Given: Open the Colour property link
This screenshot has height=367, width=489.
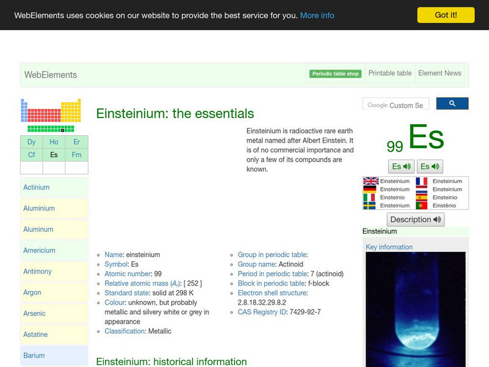Looking at the screenshot, I should coord(114,302).
